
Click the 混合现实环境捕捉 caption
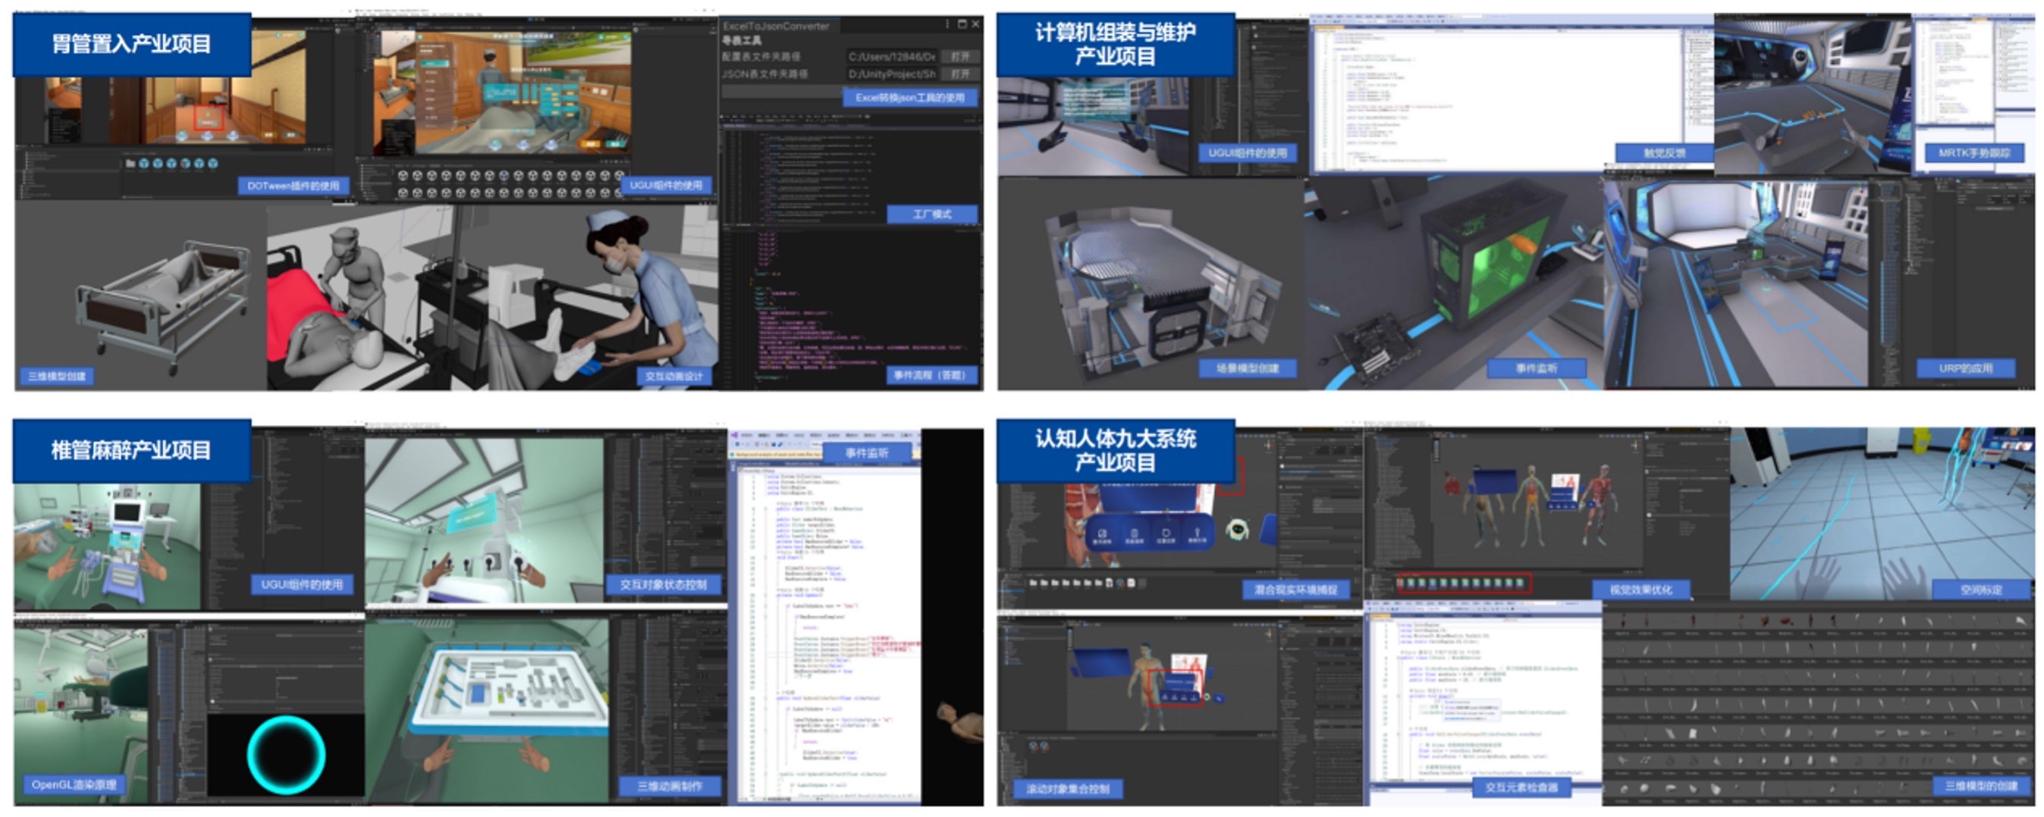click(x=1295, y=590)
